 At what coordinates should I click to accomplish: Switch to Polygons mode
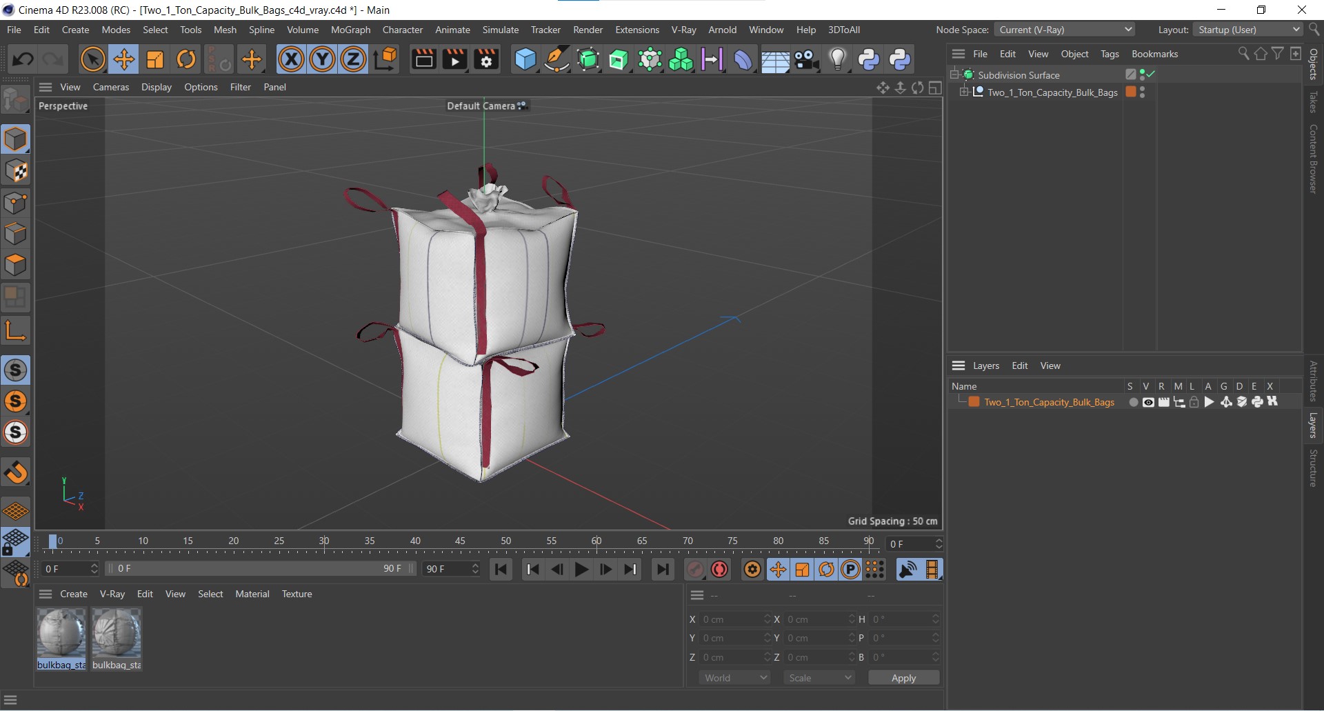pos(16,266)
